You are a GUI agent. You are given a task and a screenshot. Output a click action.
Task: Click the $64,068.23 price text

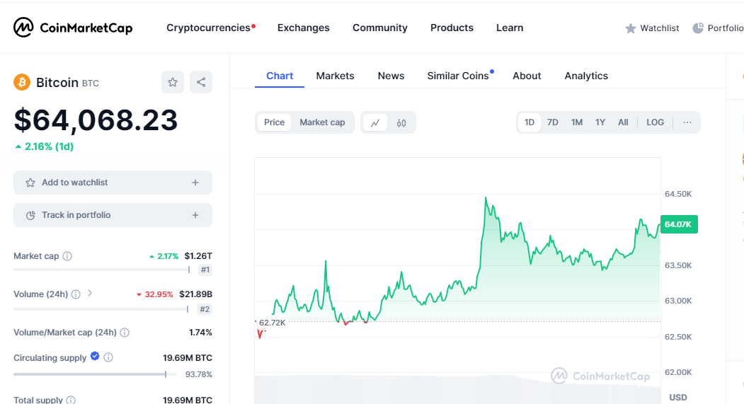click(96, 120)
